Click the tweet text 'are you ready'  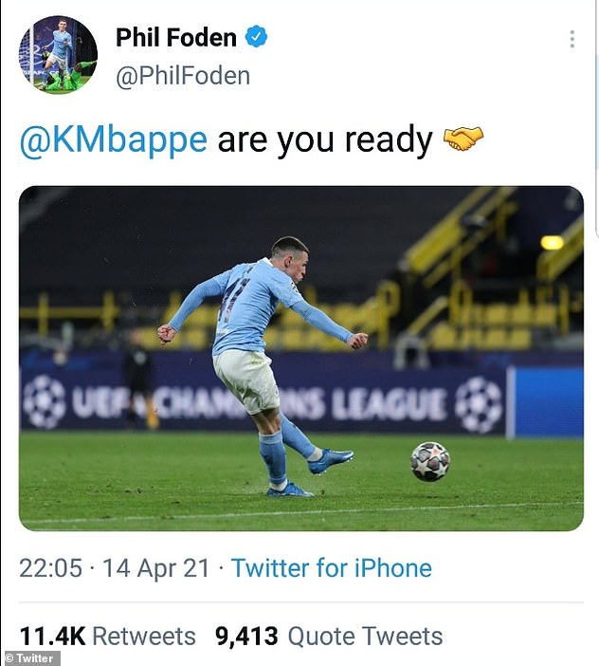click(x=324, y=139)
